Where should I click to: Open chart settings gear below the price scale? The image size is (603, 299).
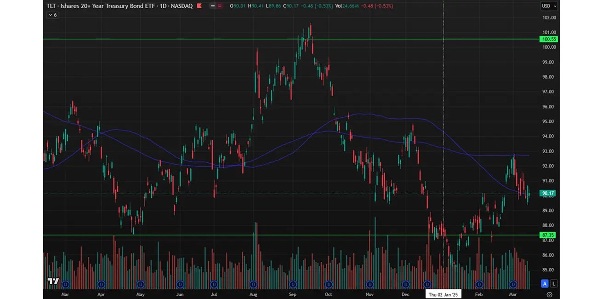[x=549, y=294]
